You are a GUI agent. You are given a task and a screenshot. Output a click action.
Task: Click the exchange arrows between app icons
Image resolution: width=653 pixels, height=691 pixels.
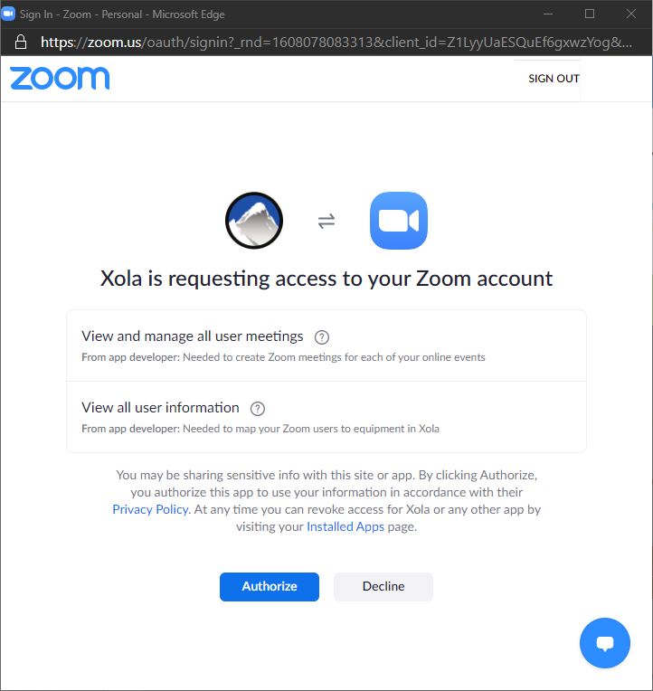[326, 221]
